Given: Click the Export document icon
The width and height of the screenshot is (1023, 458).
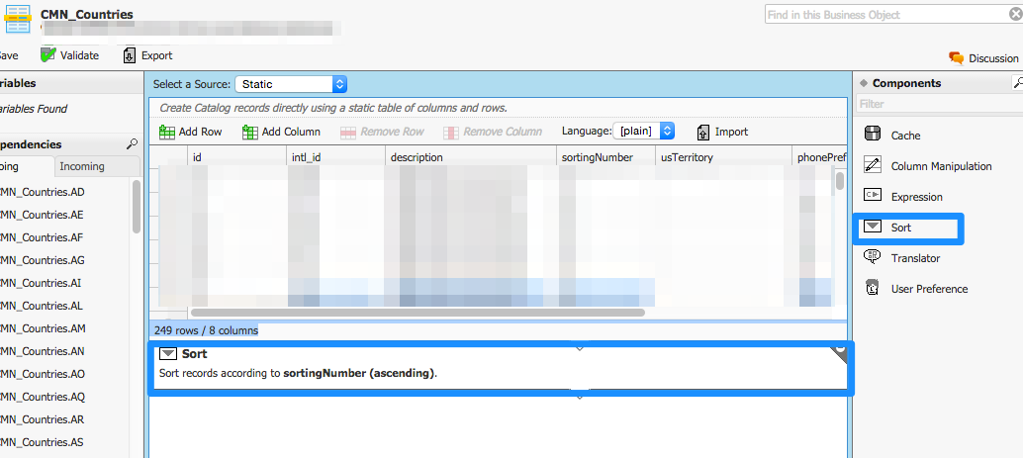Looking at the screenshot, I should tap(130, 55).
